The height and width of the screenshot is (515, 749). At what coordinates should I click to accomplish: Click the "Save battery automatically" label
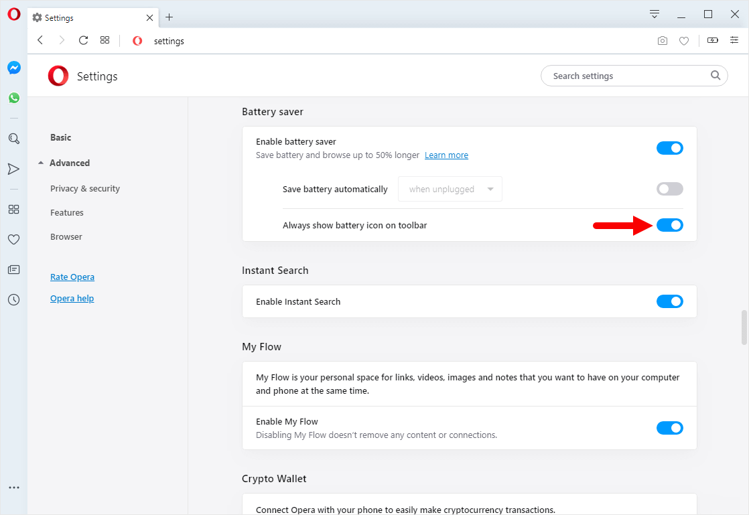tap(336, 189)
